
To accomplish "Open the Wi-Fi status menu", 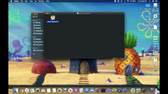I will 128,1.
